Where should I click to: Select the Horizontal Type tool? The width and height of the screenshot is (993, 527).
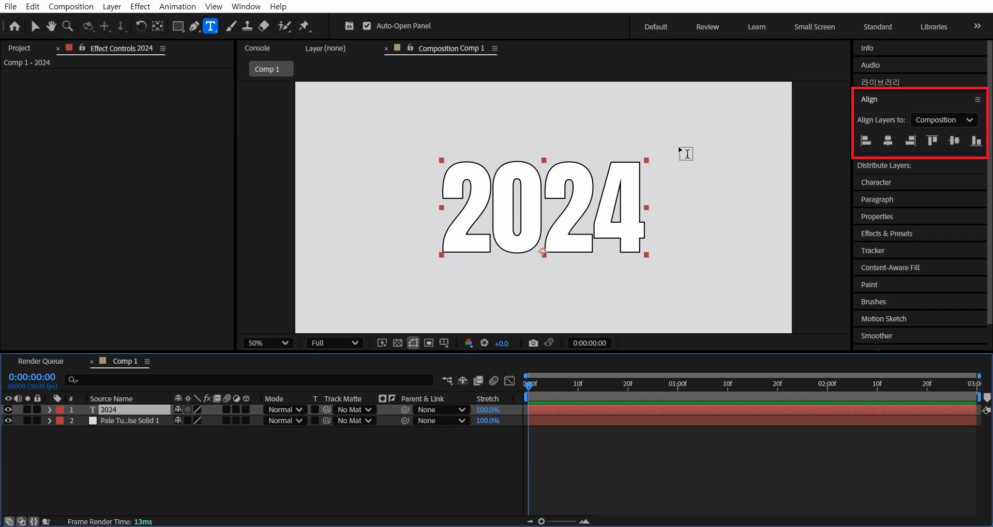point(210,26)
